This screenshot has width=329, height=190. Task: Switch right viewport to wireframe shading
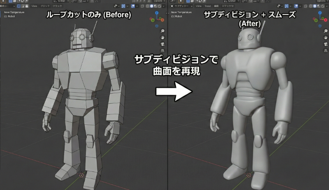(x=310, y=6)
